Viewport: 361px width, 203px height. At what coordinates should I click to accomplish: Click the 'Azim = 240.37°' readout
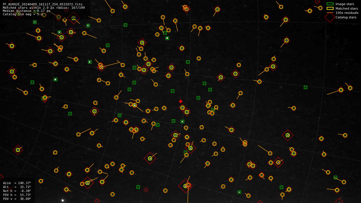[17, 183]
